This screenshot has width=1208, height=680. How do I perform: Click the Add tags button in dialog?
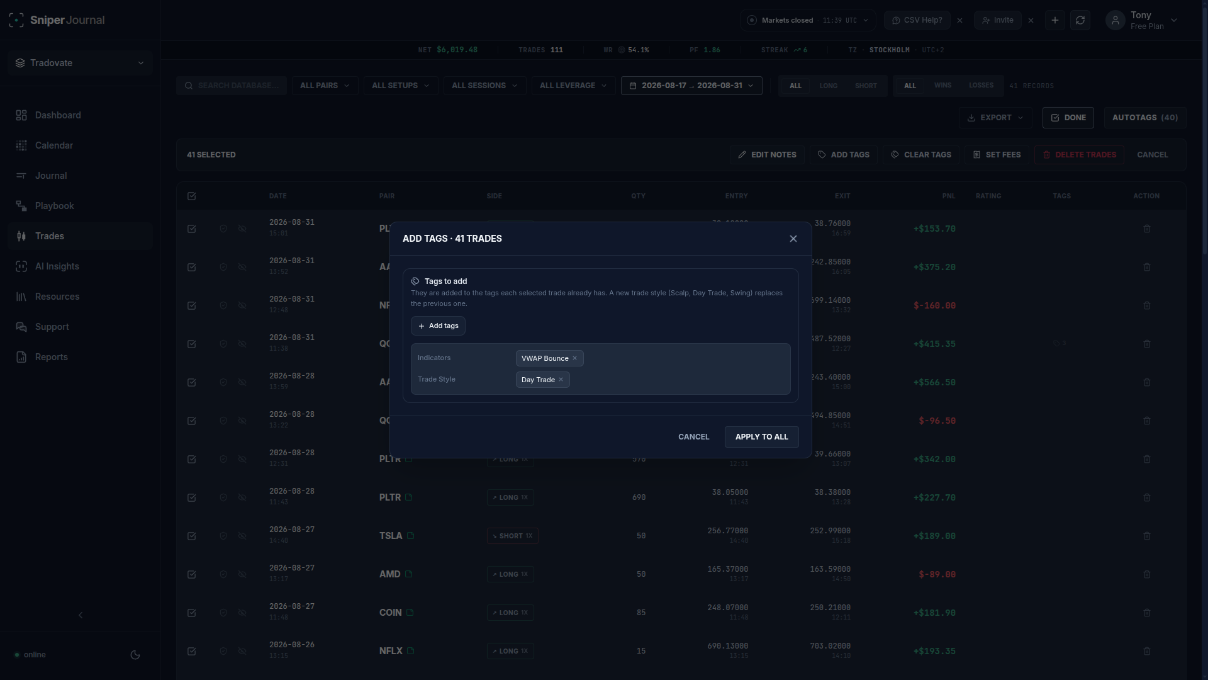(438, 326)
